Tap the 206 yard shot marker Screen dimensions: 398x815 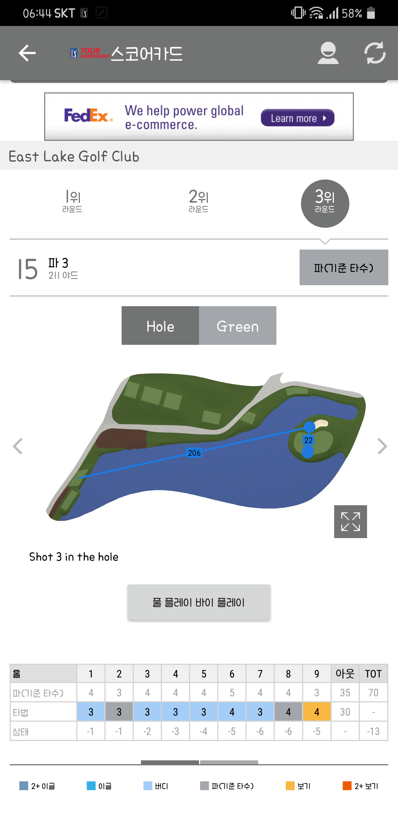coord(194,453)
